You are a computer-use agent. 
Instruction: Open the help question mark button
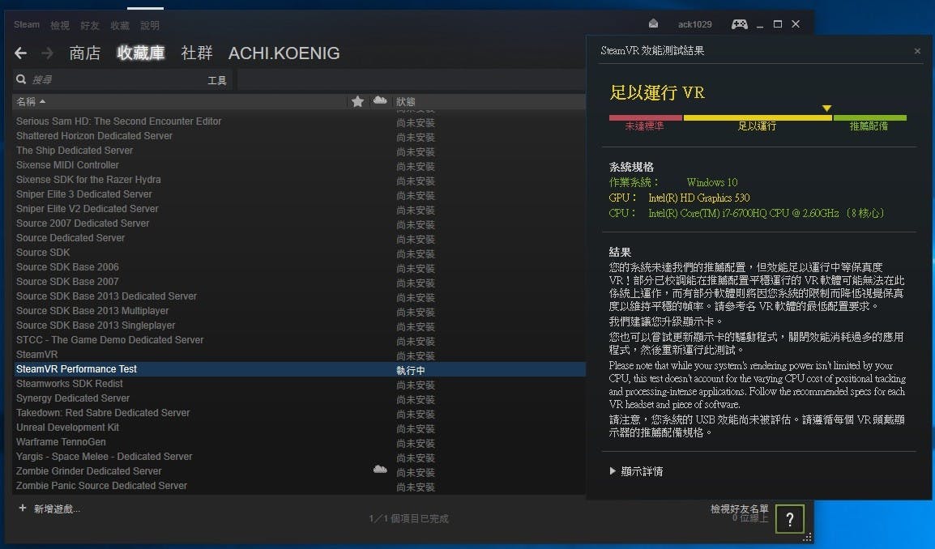790,519
